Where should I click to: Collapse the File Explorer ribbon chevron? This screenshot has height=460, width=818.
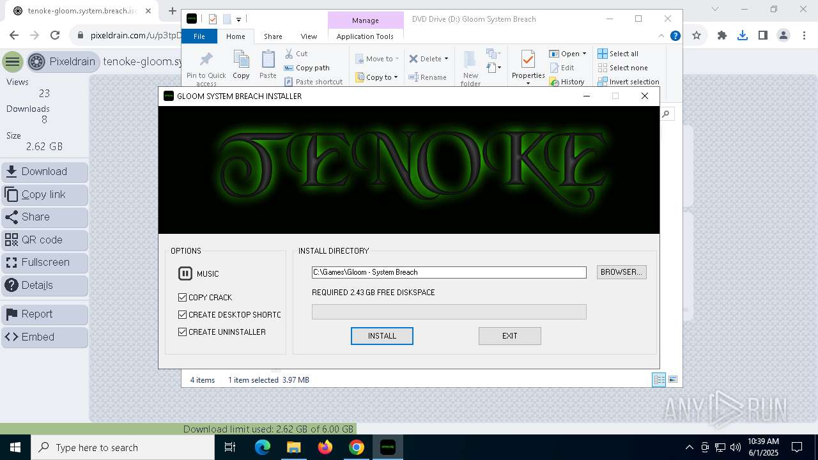661,36
